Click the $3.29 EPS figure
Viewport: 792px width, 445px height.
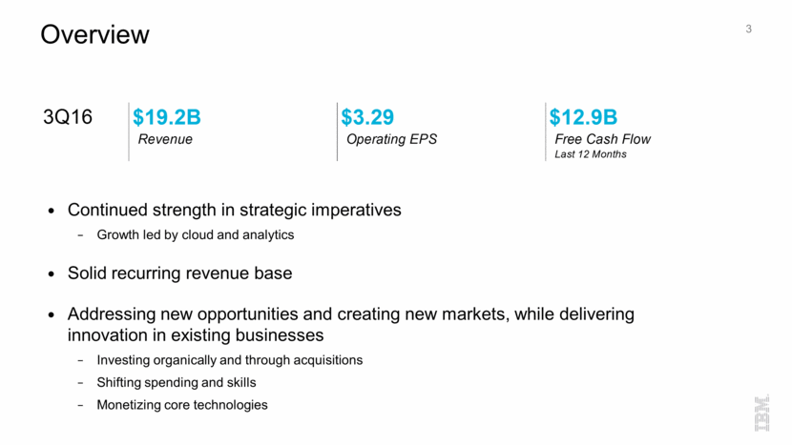click(367, 117)
